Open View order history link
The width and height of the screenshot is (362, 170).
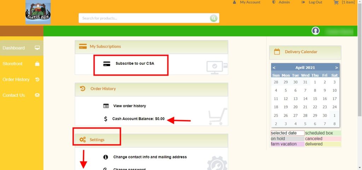click(x=129, y=106)
